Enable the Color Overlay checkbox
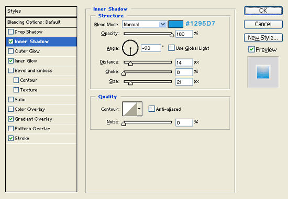Screen dimensions: 288x199 click(x=11, y=109)
